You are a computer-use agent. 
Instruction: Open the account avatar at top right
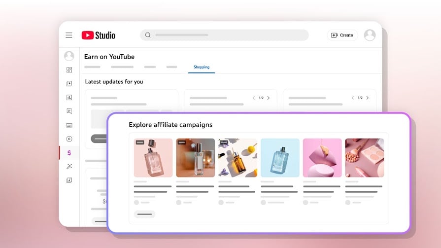point(370,35)
